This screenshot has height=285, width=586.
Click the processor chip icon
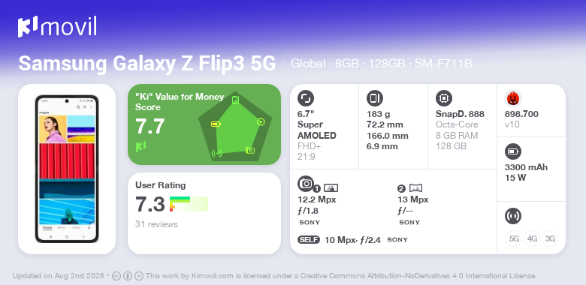[x=444, y=98]
